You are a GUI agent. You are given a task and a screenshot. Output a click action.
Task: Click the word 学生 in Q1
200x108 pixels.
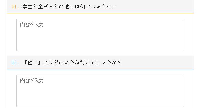pos(27,7)
